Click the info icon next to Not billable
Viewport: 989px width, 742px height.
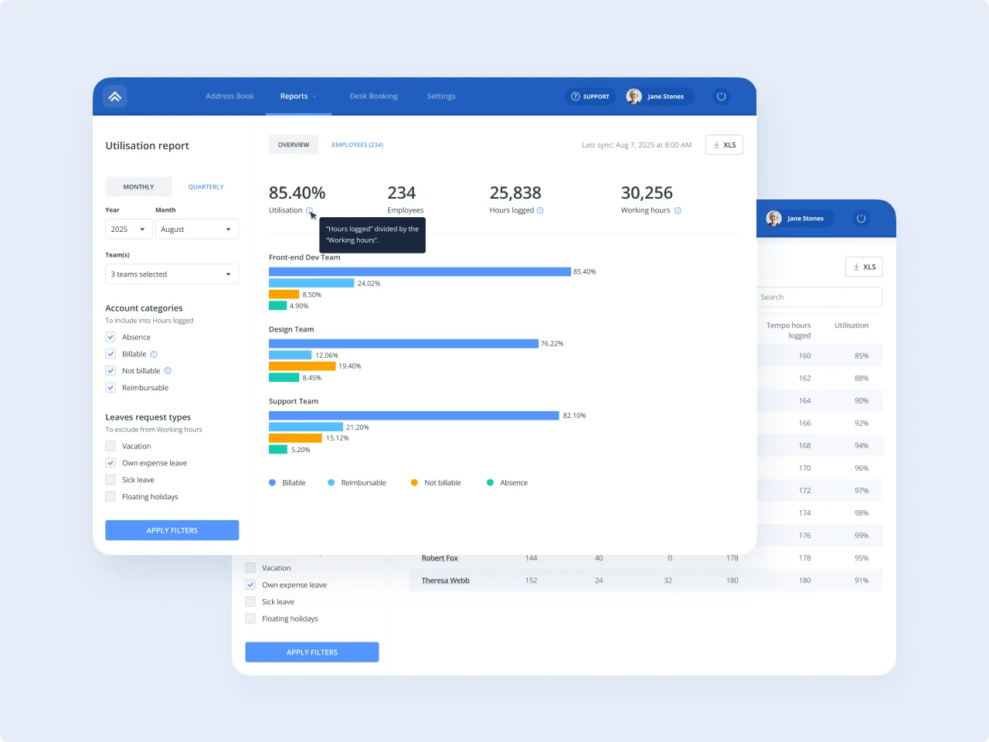coord(168,370)
